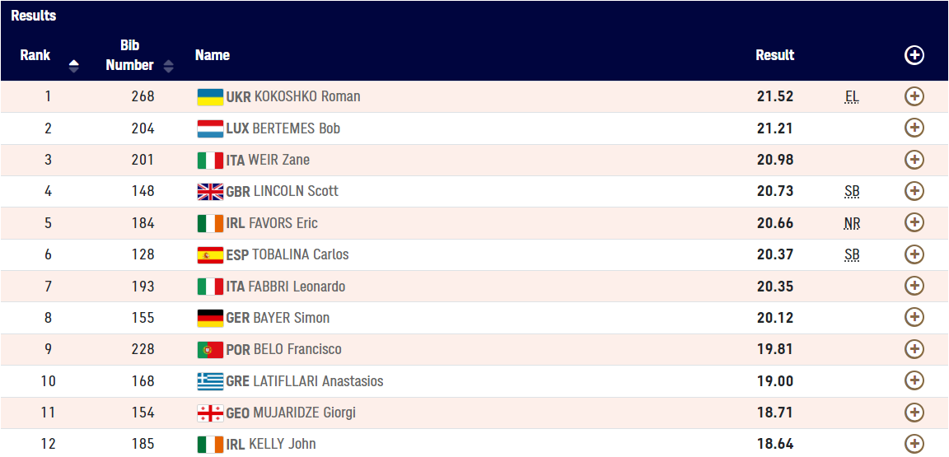This screenshot has height=457, width=949.
Task: Click the Ukraine flag next to KOKOSHKO
Action: [x=210, y=97]
